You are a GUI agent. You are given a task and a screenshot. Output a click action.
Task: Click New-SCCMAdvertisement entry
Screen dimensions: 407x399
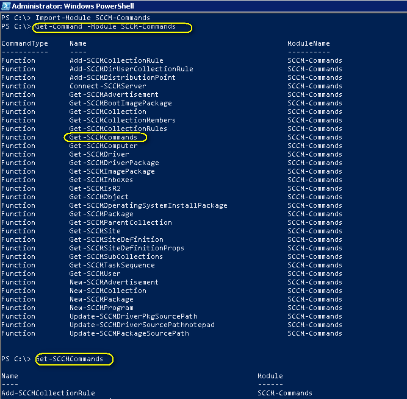pos(114,283)
